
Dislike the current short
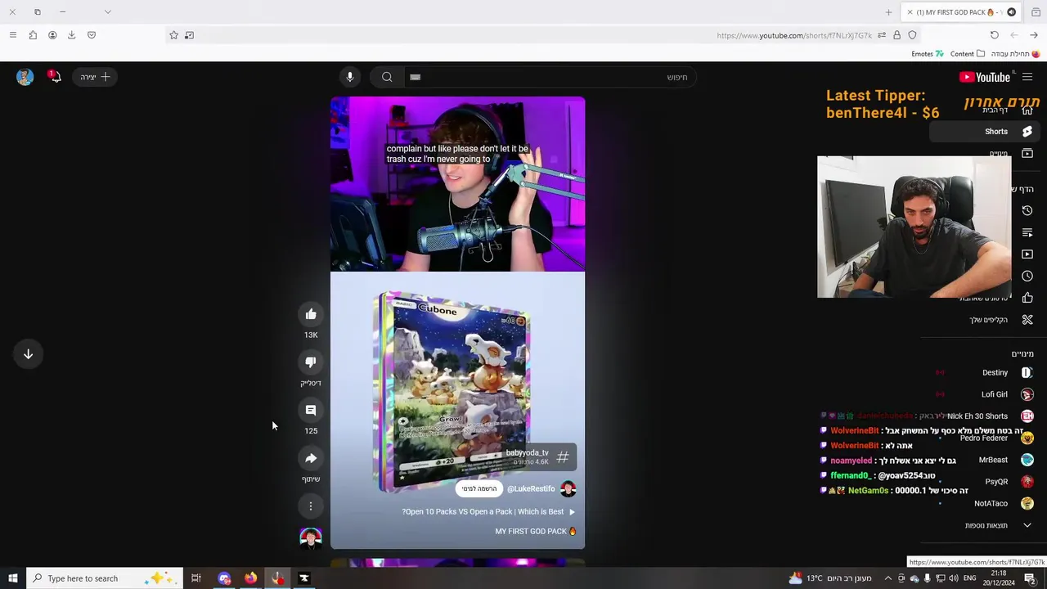coord(311,362)
